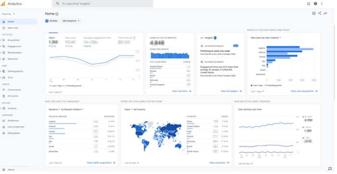
Task: Click the email row in session medium table
Action: [x=81, y=147]
